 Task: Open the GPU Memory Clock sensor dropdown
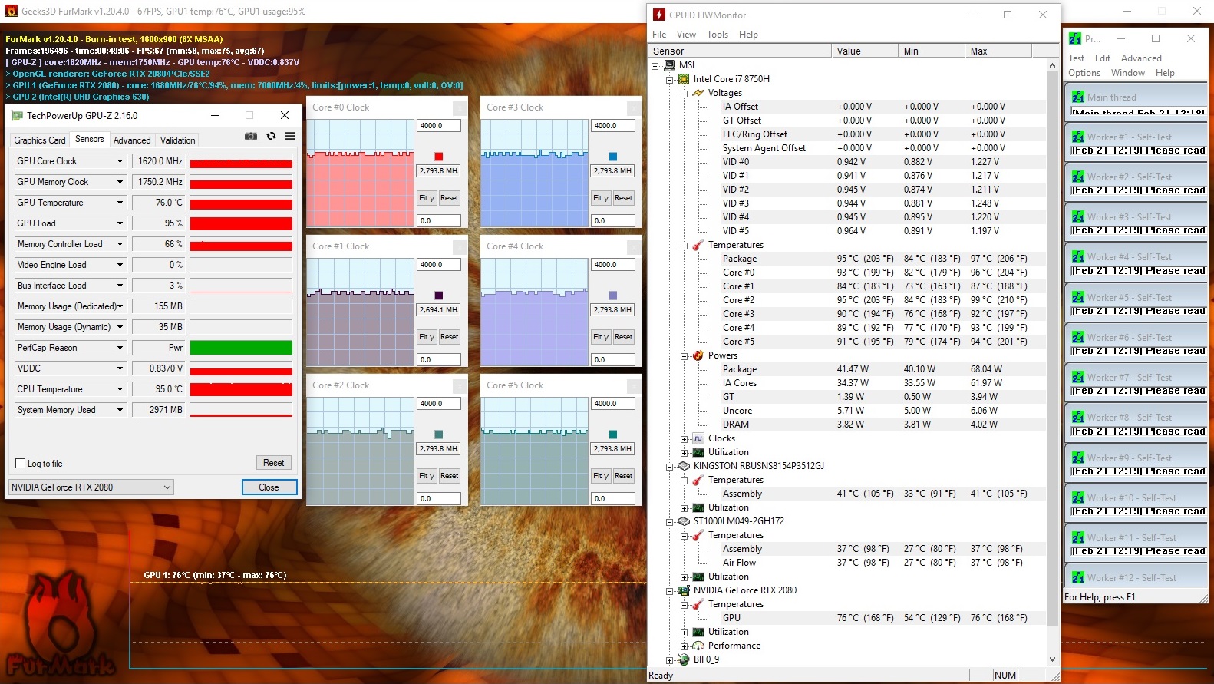point(120,182)
